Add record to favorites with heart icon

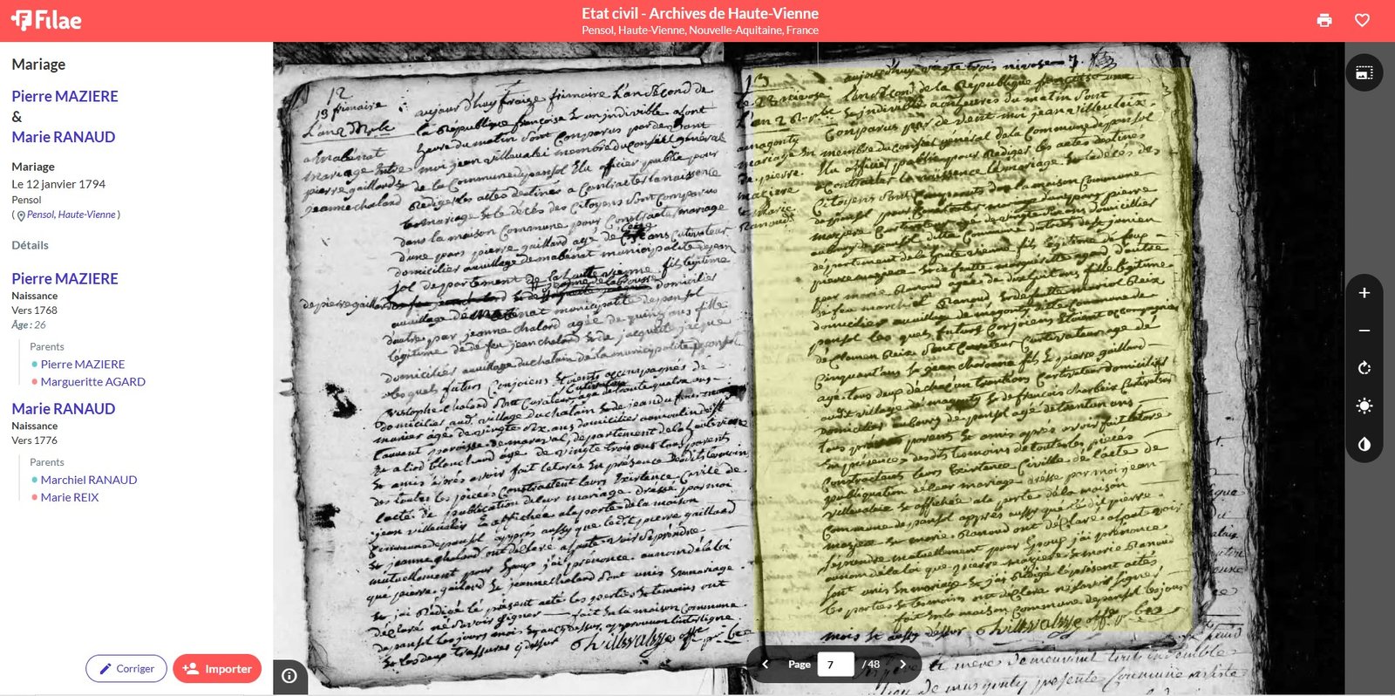[x=1362, y=20]
